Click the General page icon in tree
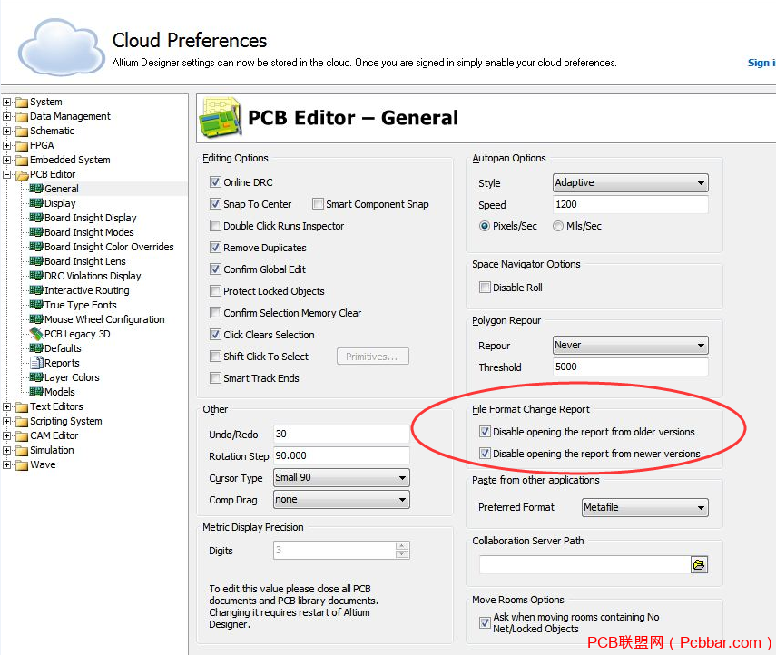Image resolution: width=776 pixels, height=655 pixels. 36,189
